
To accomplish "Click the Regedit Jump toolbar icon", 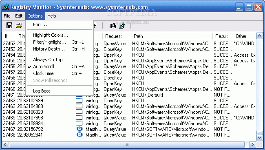I will click(122, 26).
